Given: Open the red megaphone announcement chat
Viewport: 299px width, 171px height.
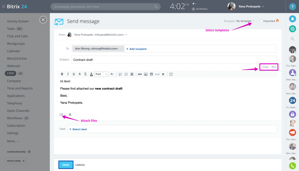Looking at the screenshot, I should pos(292,132).
